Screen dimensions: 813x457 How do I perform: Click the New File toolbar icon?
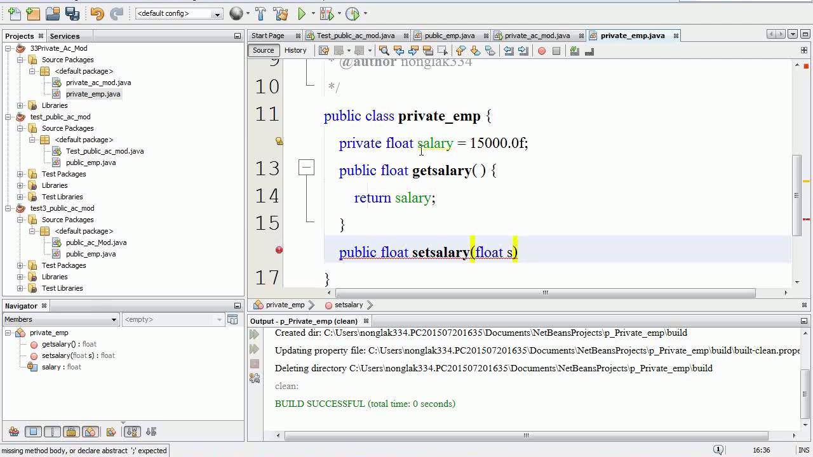pyautogui.click(x=14, y=13)
